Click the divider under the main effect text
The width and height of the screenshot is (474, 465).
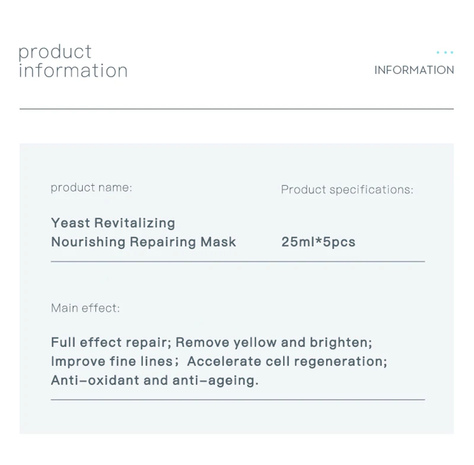point(237,400)
